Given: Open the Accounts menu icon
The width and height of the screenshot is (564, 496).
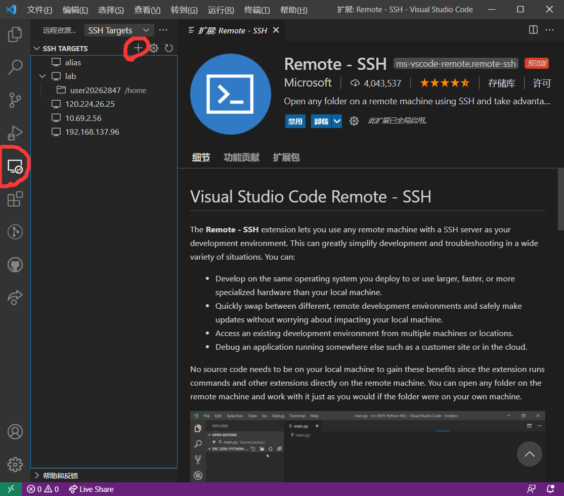Looking at the screenshot, I should (15, 432).
